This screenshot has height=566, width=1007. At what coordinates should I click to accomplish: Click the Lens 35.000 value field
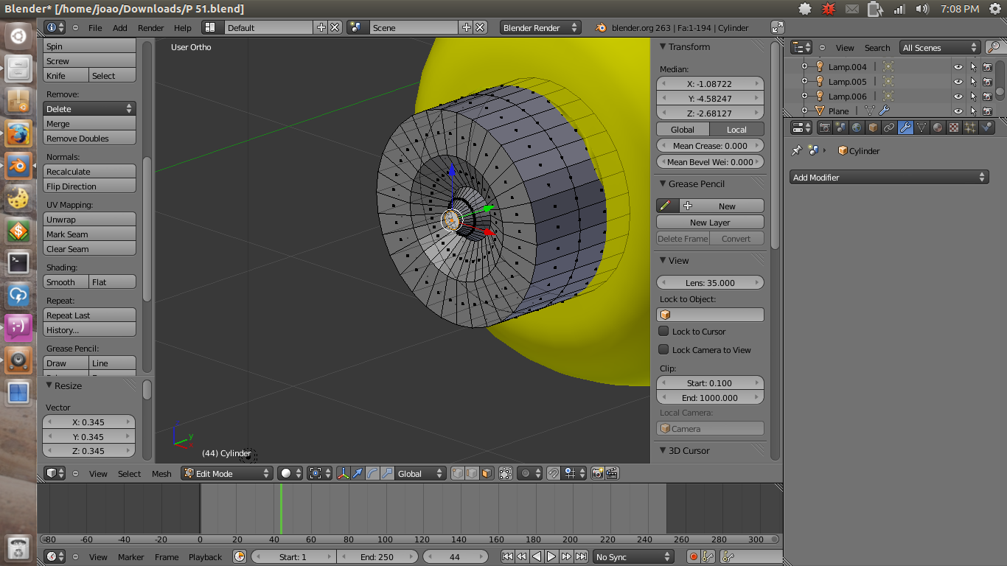pyautogui.click(x=710, y=283)
